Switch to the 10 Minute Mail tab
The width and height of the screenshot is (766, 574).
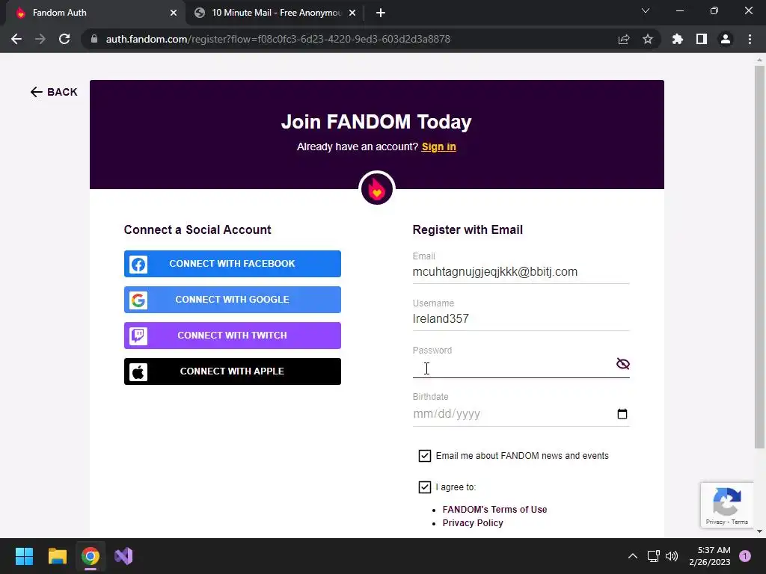point(276,13)
